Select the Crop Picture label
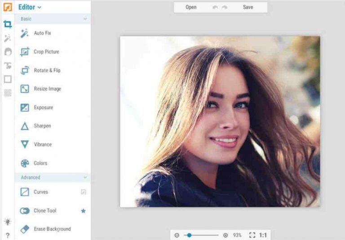The image size is (345, 240). coord(46,52)
